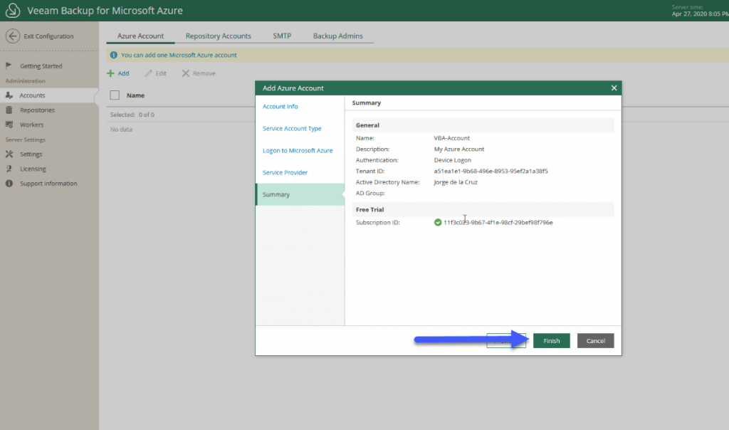This screenshot has width=729, height=430.
Task: Click the 'General' section heading
Action: click(x=367, y=125)
